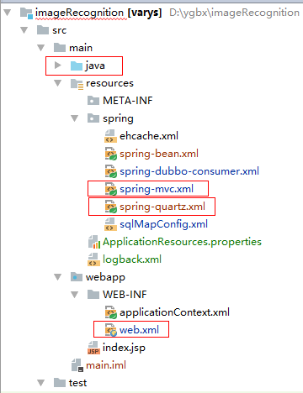Collapse the WEB-INF folder arrow

(x=75, y=295)
